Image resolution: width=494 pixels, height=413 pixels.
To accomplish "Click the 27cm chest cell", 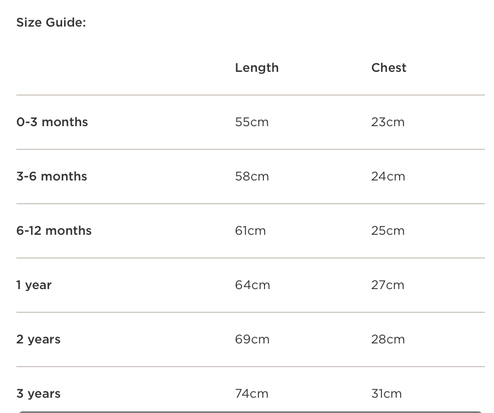I will pos(388,285).
